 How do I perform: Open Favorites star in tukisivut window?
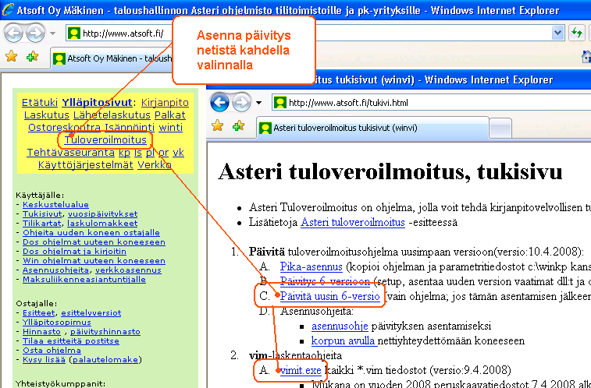click(218, 126)
